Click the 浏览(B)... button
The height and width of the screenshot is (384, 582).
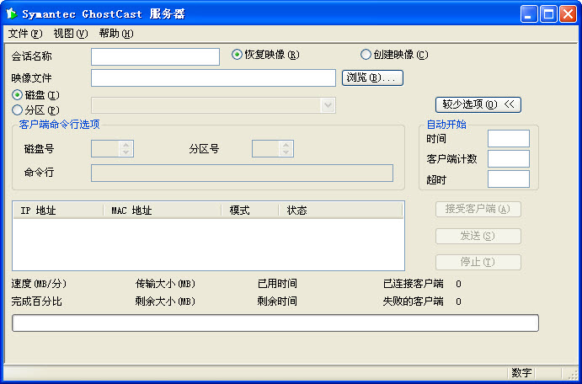(372, 78)
